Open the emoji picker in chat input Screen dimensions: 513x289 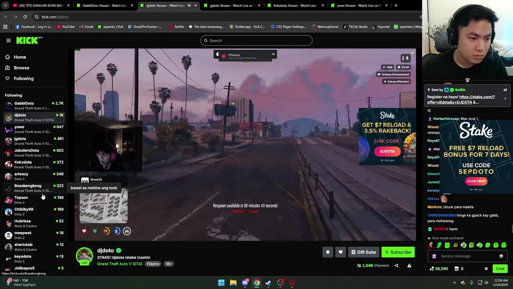(501, 256)
